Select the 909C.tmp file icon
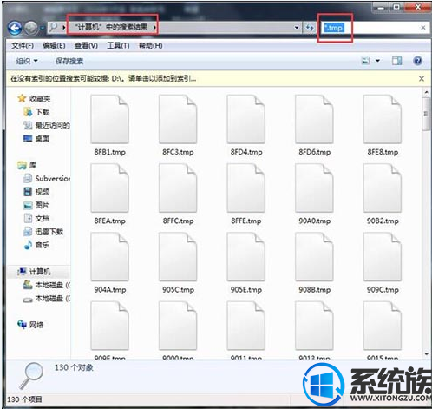The image size is (432, 409). (383, 257)
